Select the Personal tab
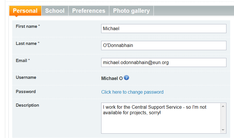 tap(25, 11)
